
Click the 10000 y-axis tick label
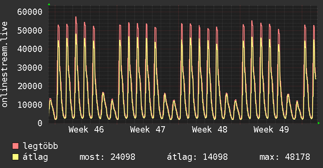pyautogui.click(x=30, y=105)
